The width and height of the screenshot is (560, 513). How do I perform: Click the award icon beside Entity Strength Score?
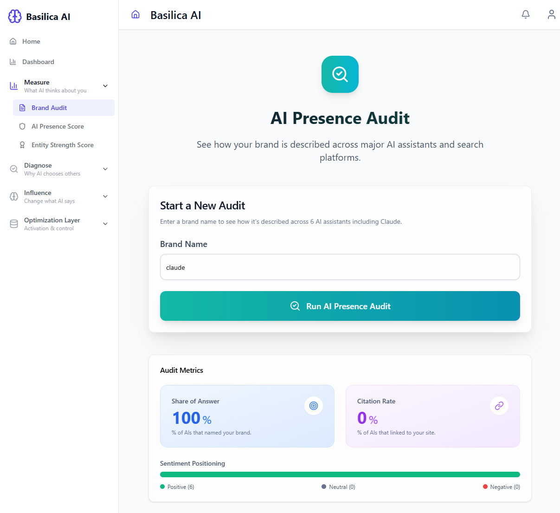(x=22, y=144)
